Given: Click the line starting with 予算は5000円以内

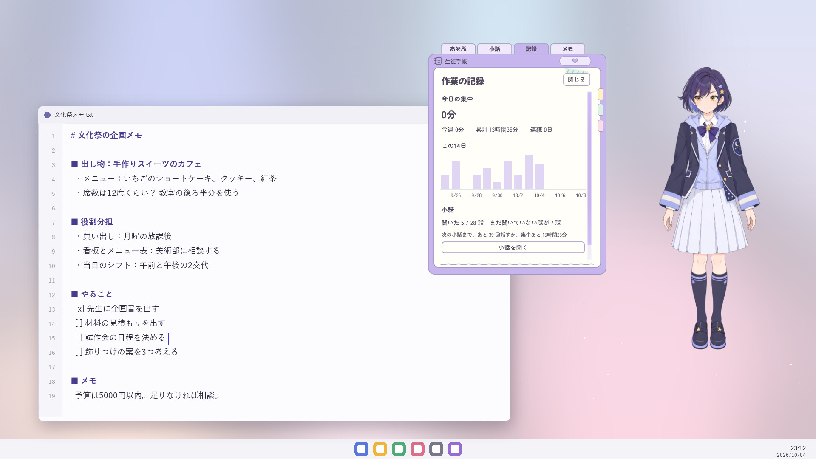Looking at the screenshot, I should click(148, 395).
